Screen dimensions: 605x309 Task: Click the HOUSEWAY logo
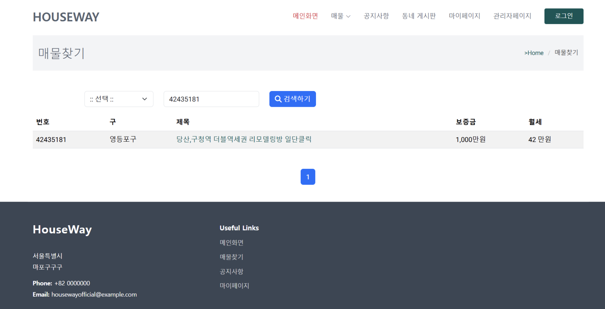point(66,17)
